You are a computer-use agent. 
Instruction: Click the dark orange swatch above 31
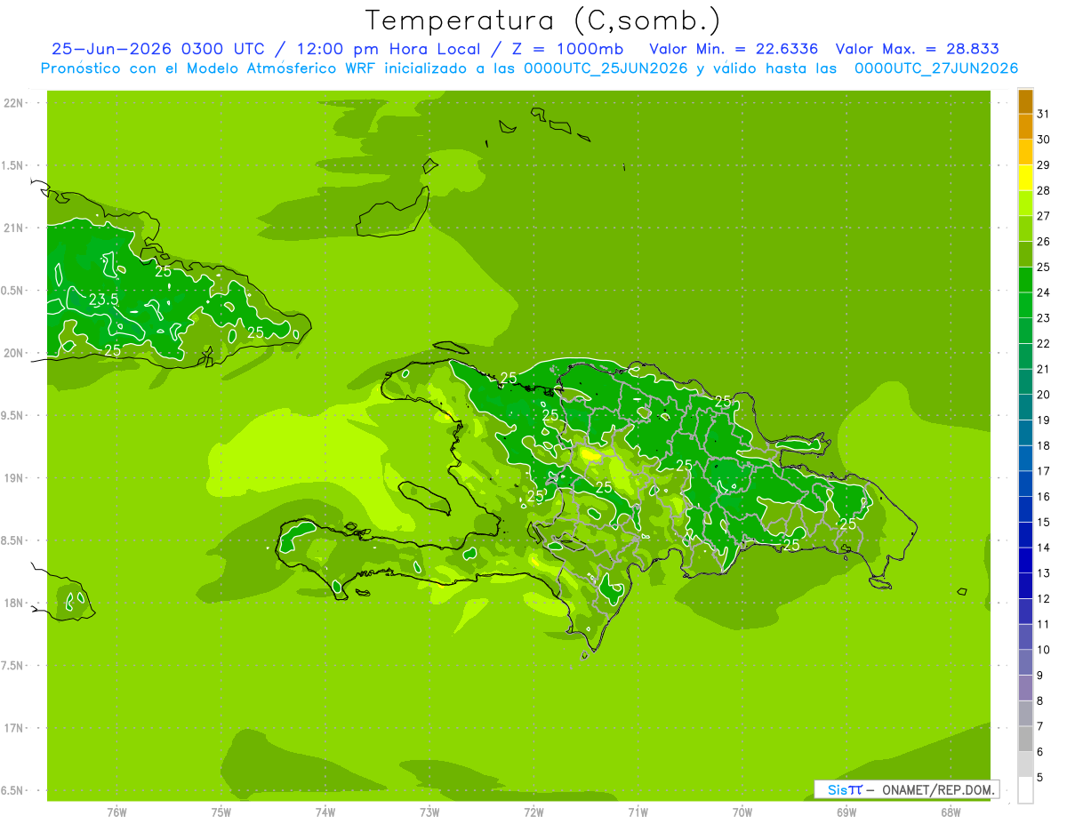(1025, 101)
